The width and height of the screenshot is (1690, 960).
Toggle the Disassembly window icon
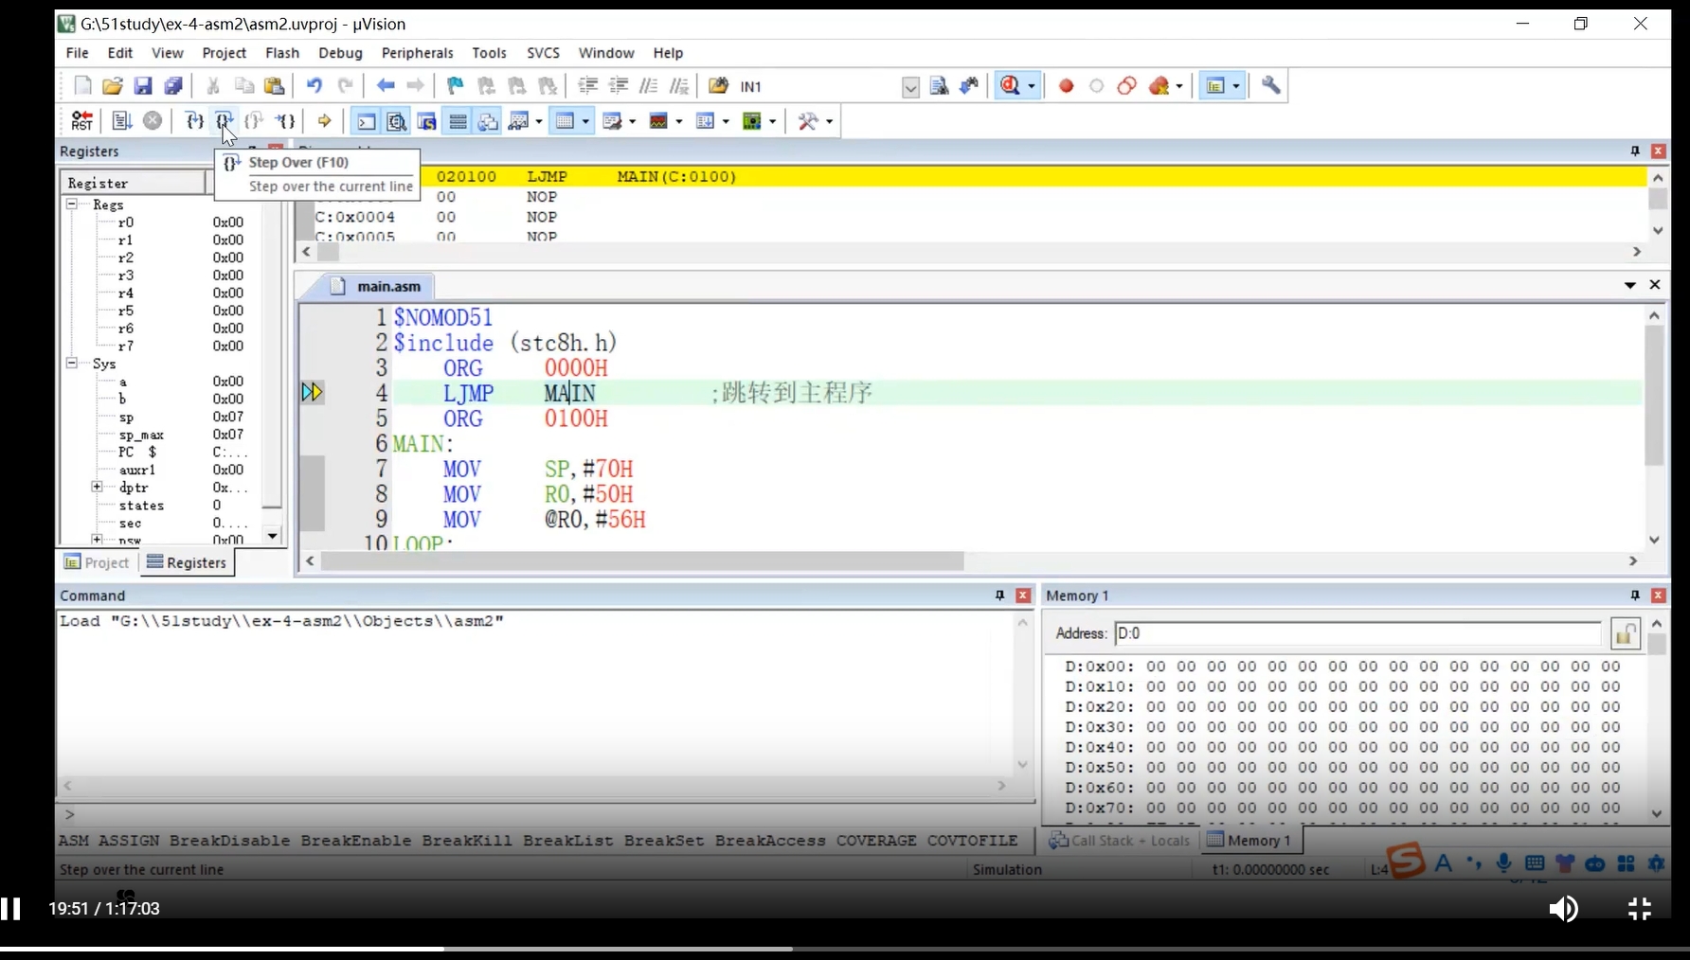pos(397,121)
